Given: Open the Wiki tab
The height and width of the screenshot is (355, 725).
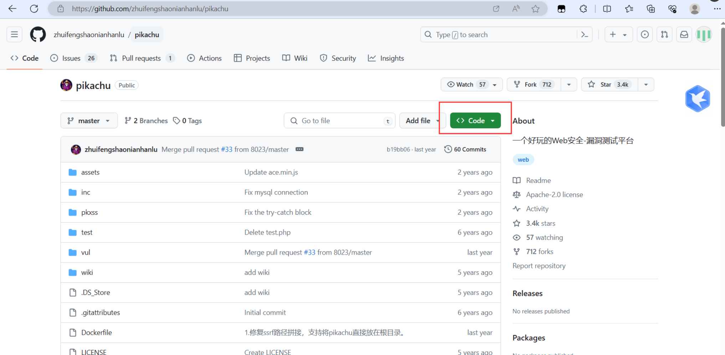Looking at the screenshot, I should (295, 58).
